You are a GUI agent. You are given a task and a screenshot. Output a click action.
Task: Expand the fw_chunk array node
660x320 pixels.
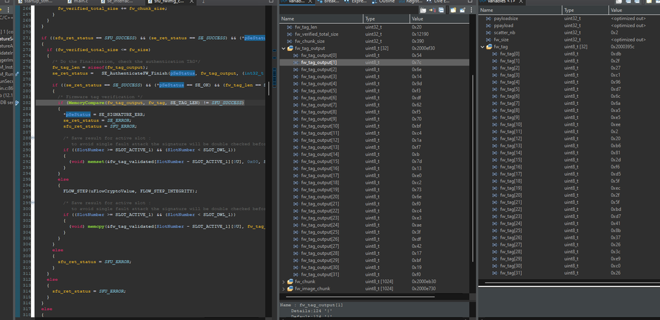tap(284, 282)
